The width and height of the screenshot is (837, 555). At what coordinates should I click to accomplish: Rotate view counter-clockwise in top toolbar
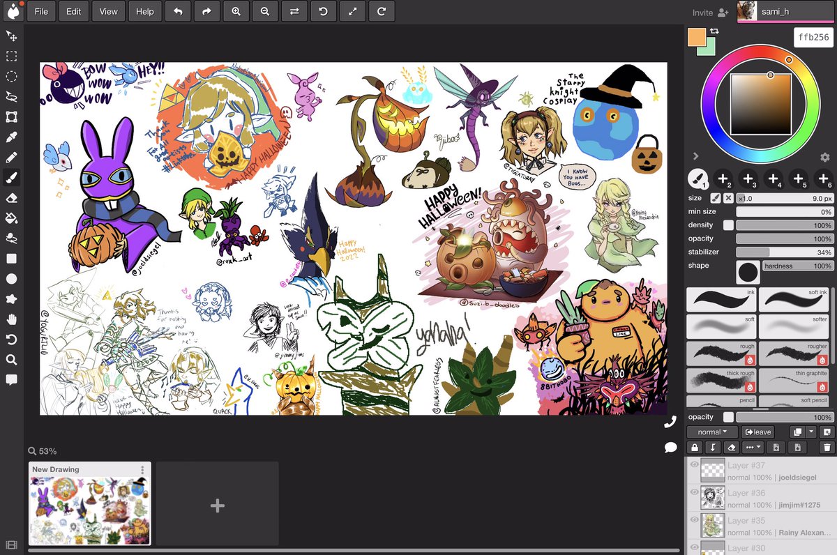[323, 11]
